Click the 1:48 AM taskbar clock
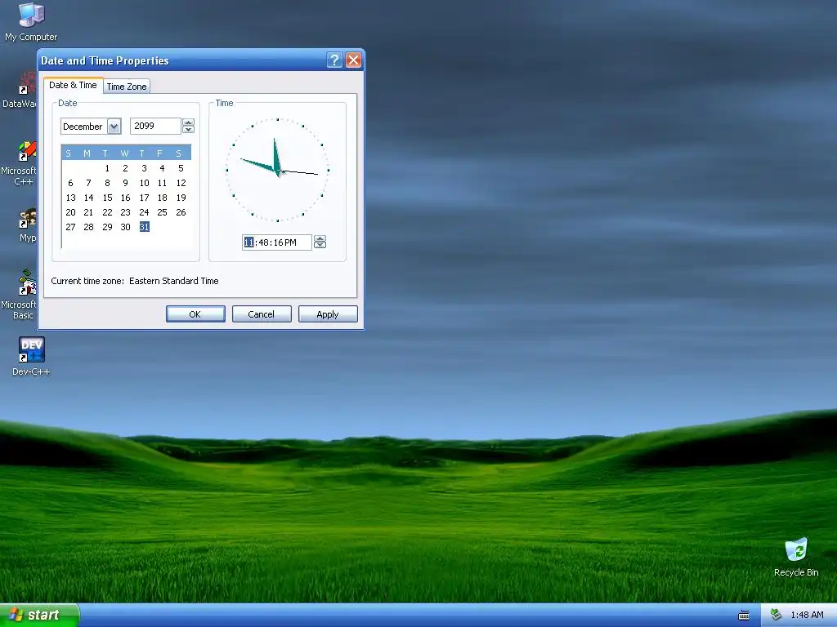This screenshot has height=627, width=837. point(807,615)
